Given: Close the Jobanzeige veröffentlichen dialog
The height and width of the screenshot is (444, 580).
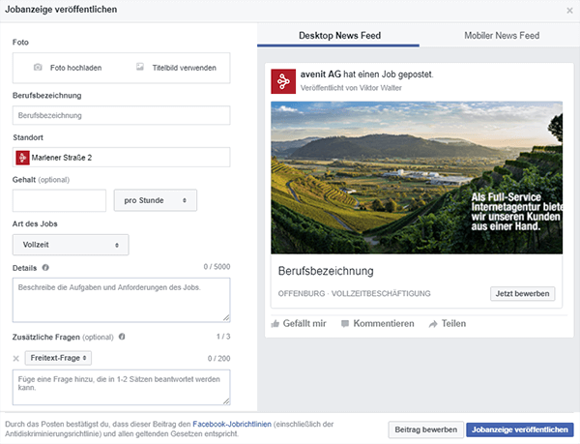Looking at the screenshot, I should coord(569,11).
